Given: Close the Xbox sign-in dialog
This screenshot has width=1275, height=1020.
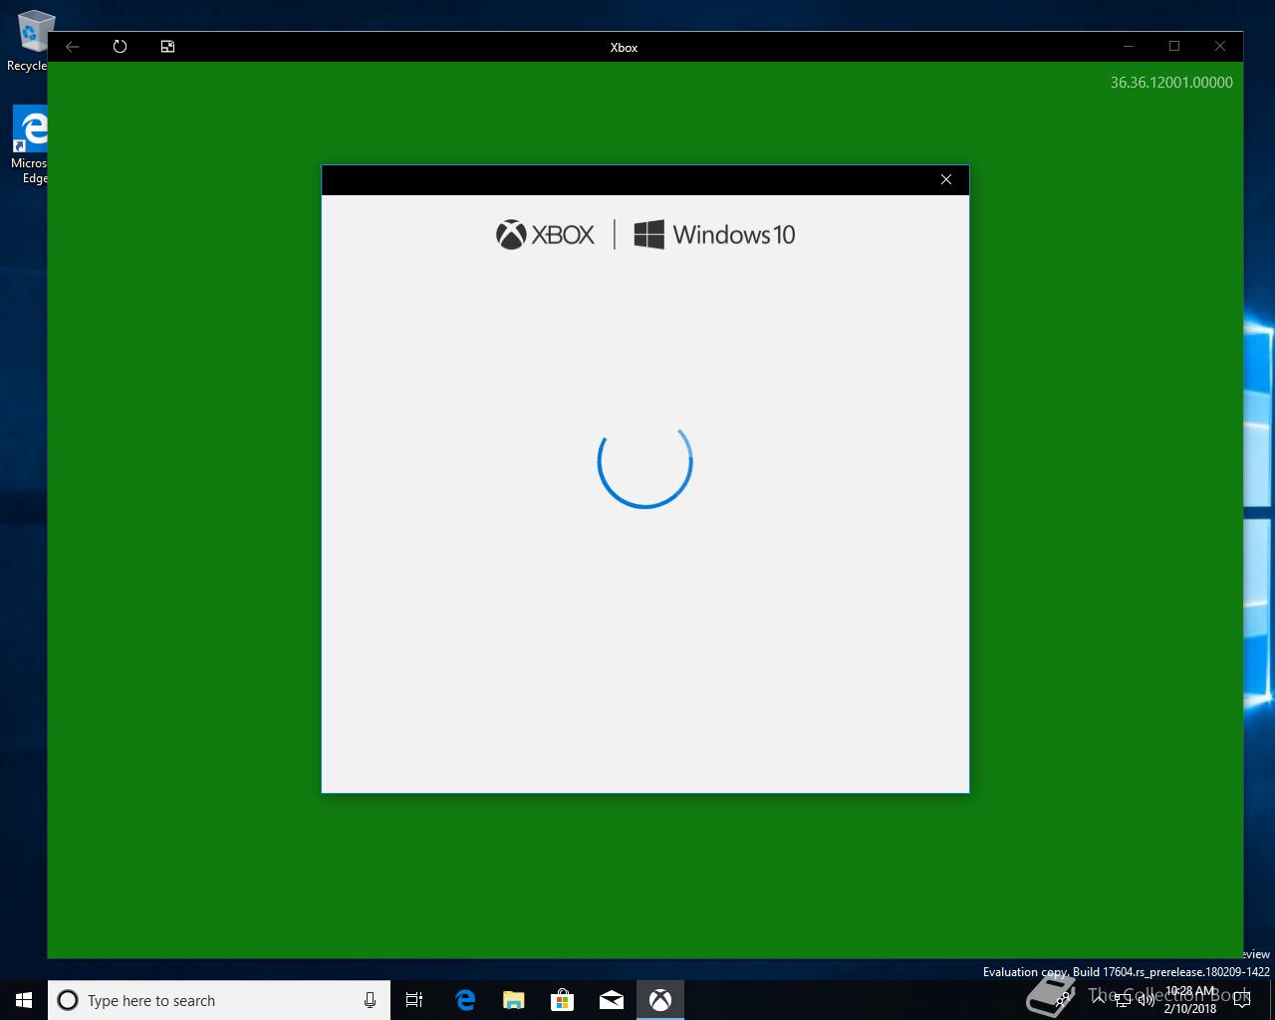Looking at the screenshot, I should (946, 179).
